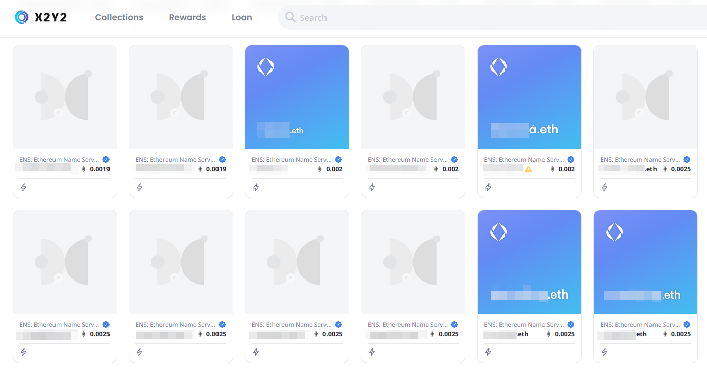707x371 pixels.
Task: Click lightning bolt on last bottom-row listing
Action: pyautogui.click(x=604, y=352)
